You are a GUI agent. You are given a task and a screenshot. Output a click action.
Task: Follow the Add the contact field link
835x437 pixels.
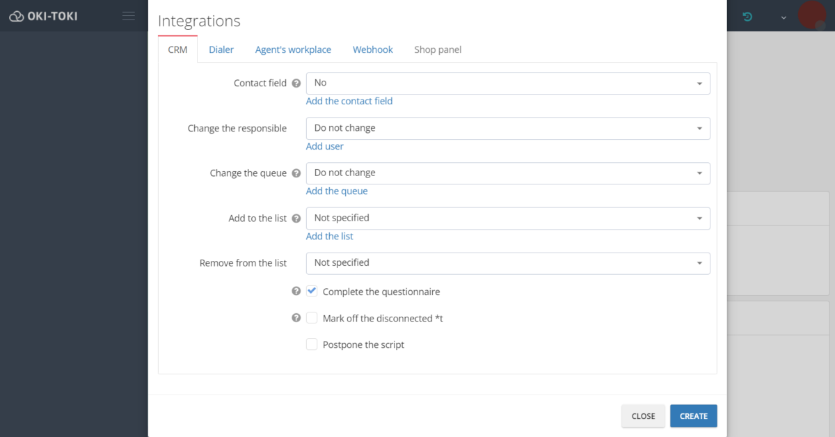pos(349,100)
